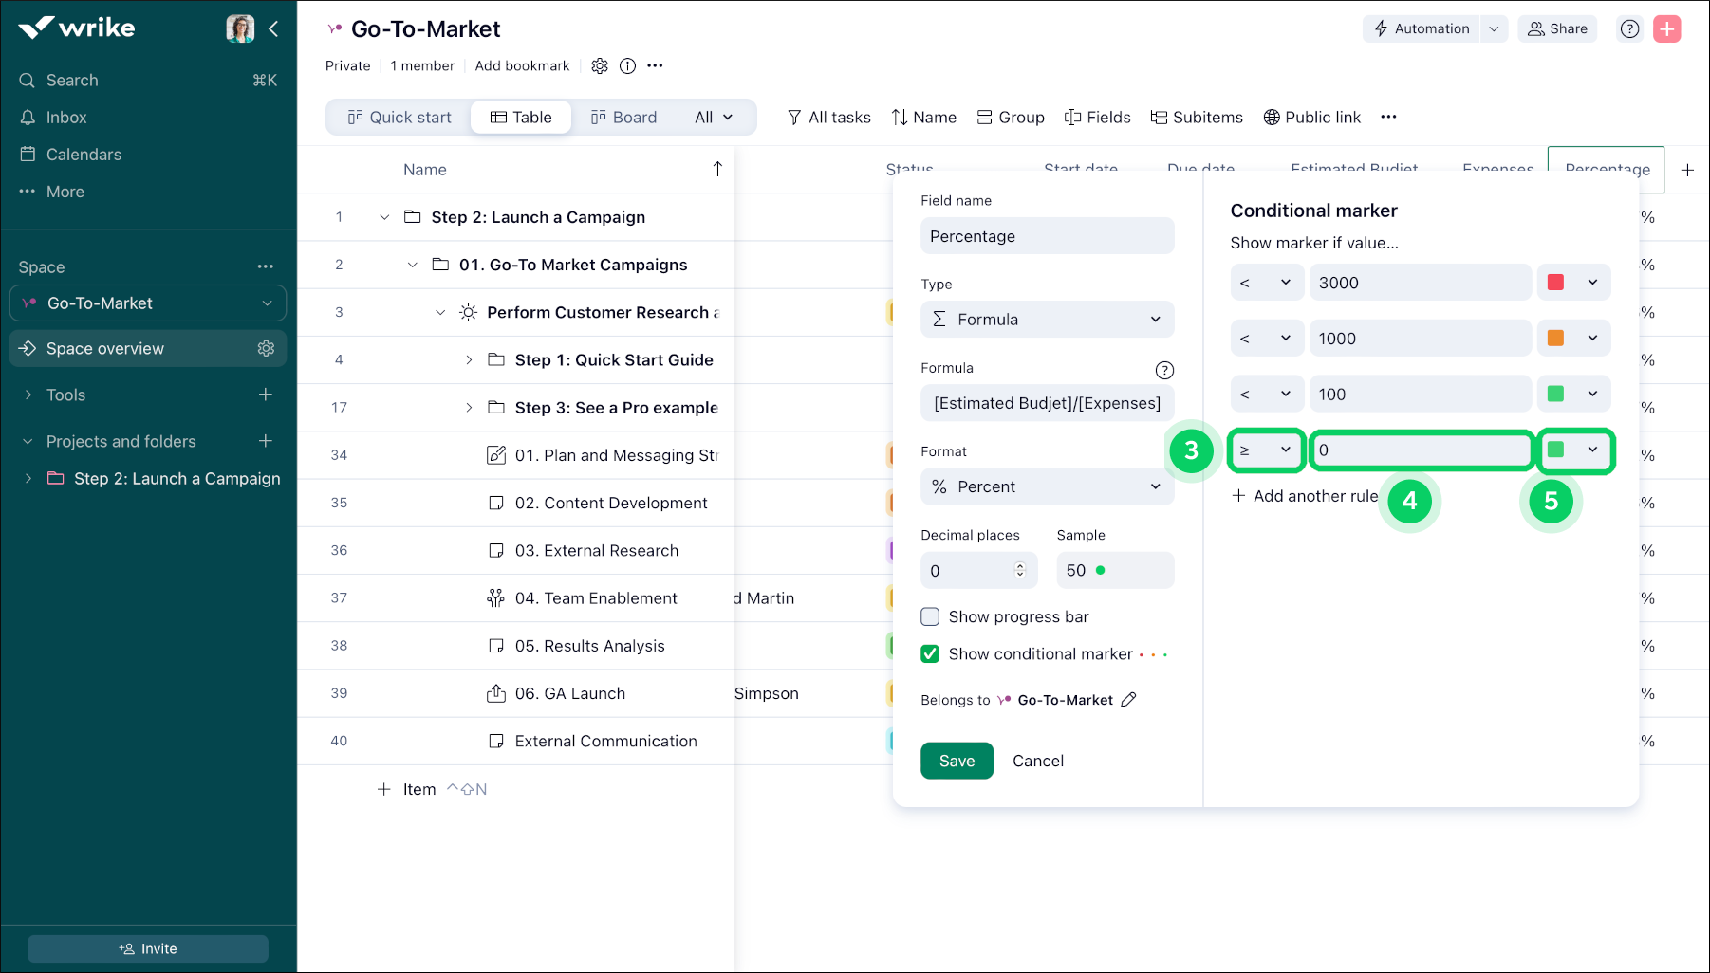The width and height of the screenshot is (1710, 973).
Task: Expand Step 1: Quick Start Guide folder
Action: point(469,360)
